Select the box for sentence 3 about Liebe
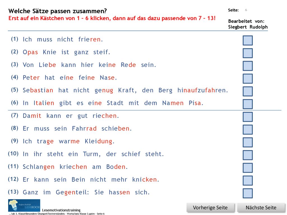Viewport: 287px width, 215px height. point(248,66)
